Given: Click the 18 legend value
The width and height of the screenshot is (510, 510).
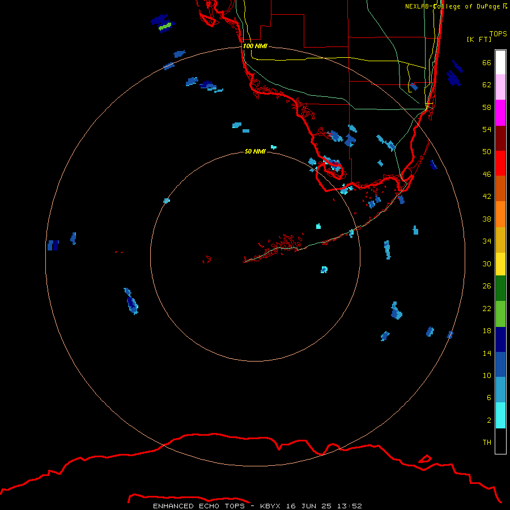Looking at the screenshot, I should [x=487, y=331].
